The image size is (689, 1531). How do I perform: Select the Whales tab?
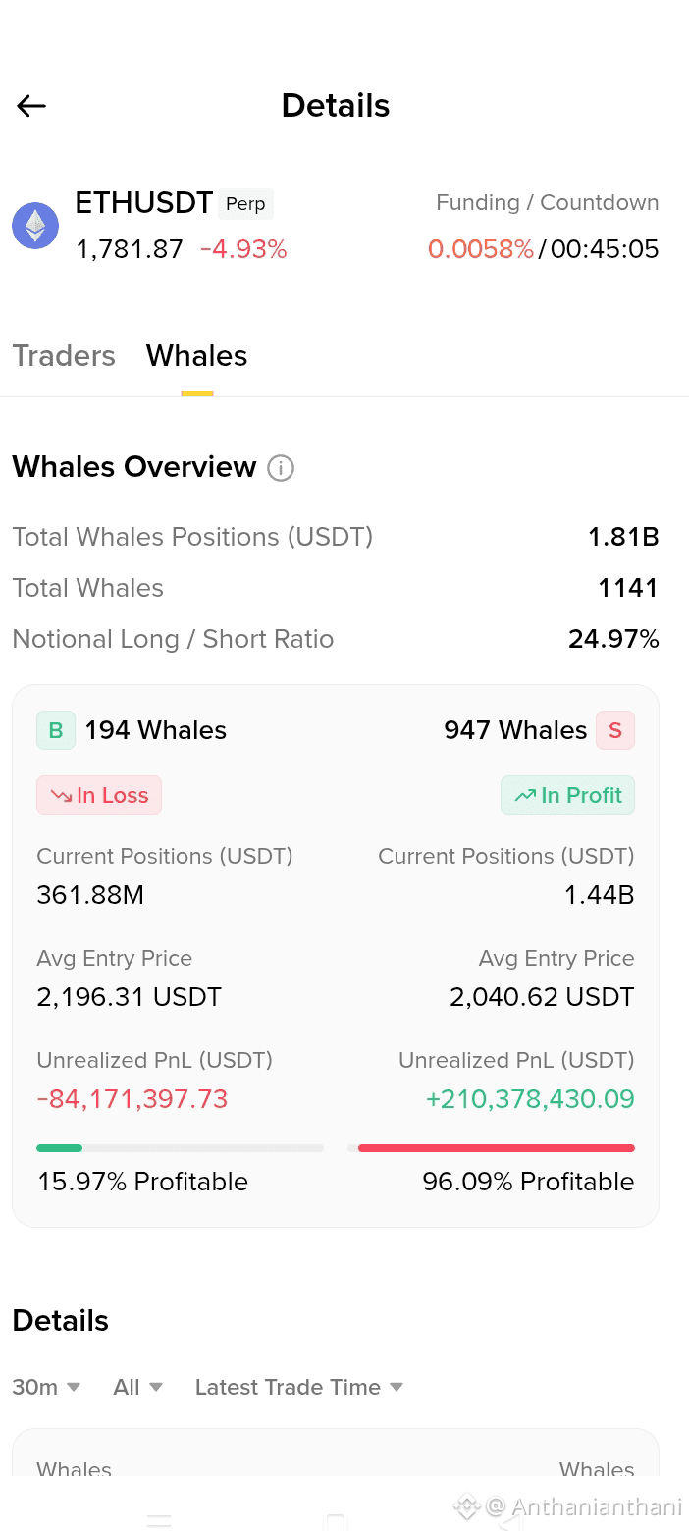197,355
